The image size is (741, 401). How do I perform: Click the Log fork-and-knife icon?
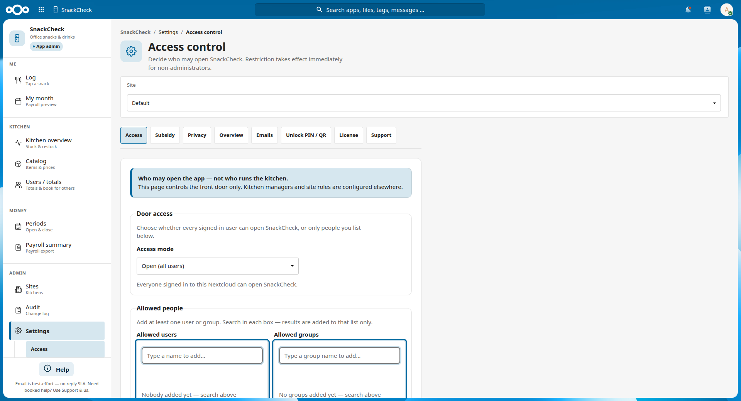click(x=18, y=80)
